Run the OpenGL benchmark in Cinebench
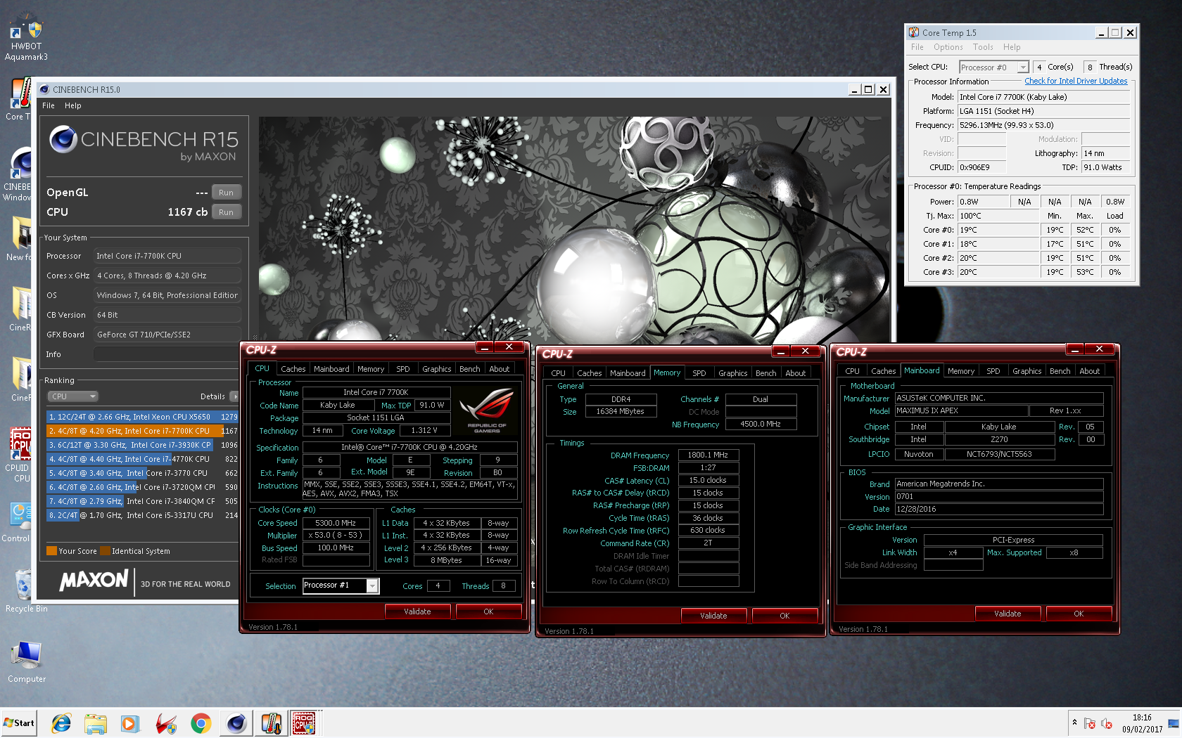1182x738 pixels. click(226, 193)
